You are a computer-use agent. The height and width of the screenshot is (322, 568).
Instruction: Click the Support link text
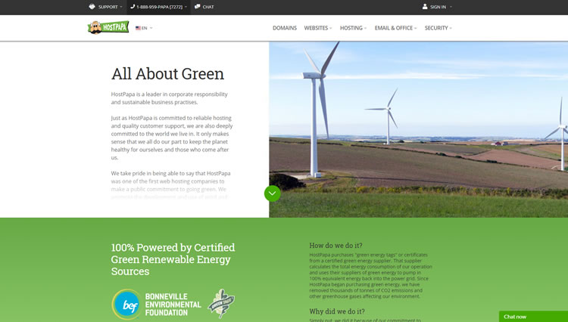pyautogui.click(x=108, y=7)
